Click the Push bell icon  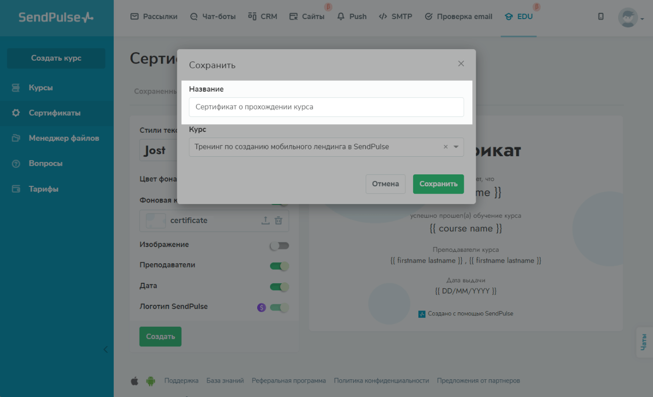coord(341,16)
